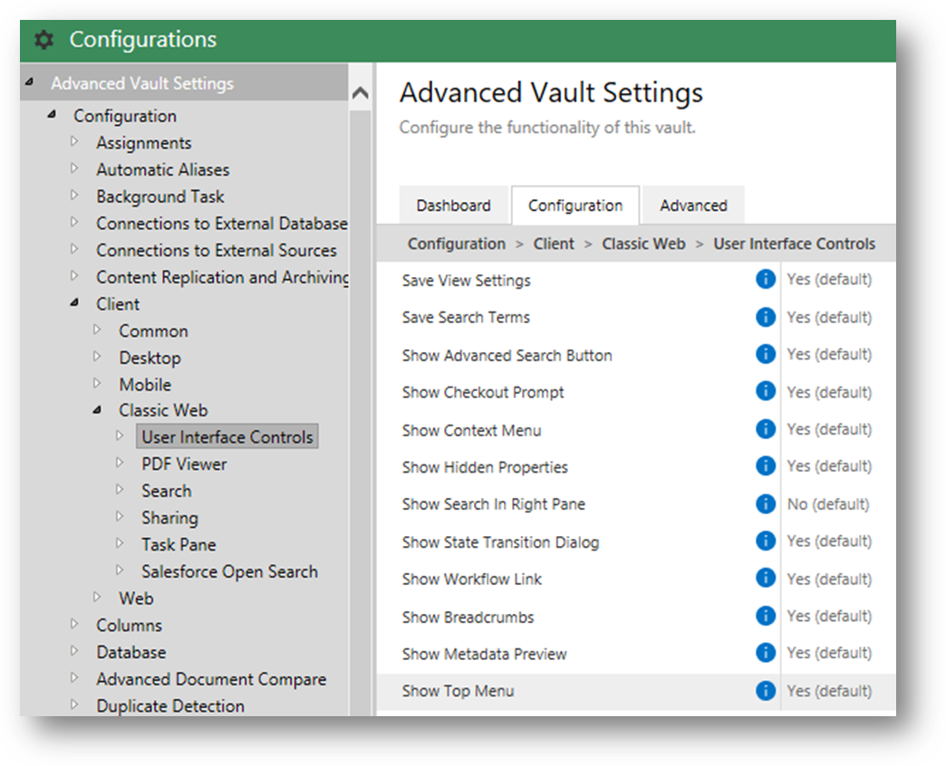The height and width of the screenshot is (766, 946).
Task: Change Show Checkout Prompt value
Action: point(829,392)
